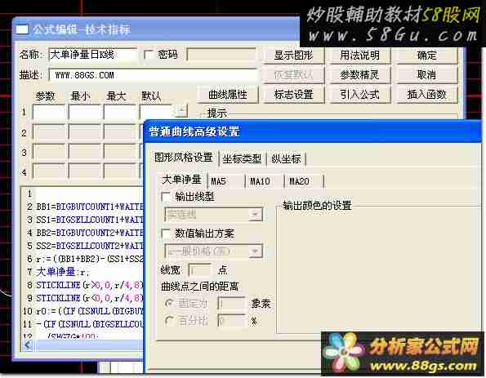
Task: Check the 输出线型 option
Action: pyautogui.click(x=166, y=197)
